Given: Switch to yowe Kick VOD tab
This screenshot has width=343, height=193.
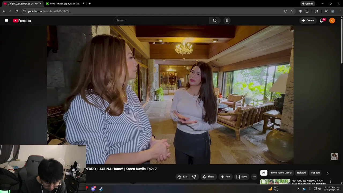Looking at the screenshot, I should tap(65, 4).
